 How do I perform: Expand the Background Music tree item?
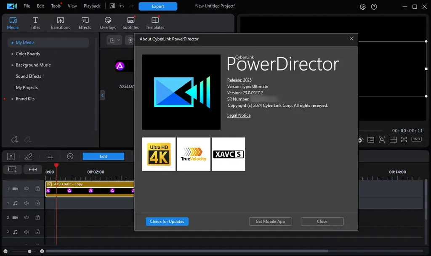coord(12,65)
